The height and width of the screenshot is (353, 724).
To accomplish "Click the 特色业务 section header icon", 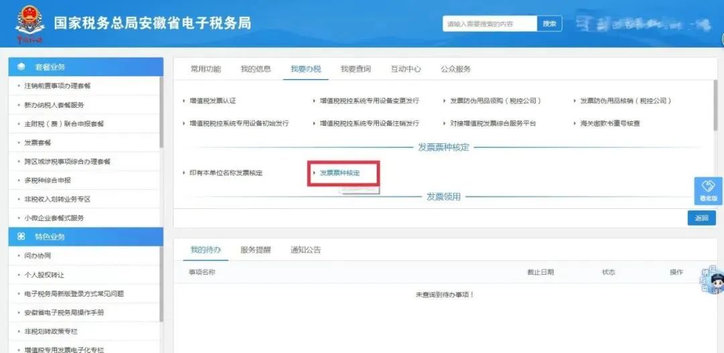I will (21, 236).
